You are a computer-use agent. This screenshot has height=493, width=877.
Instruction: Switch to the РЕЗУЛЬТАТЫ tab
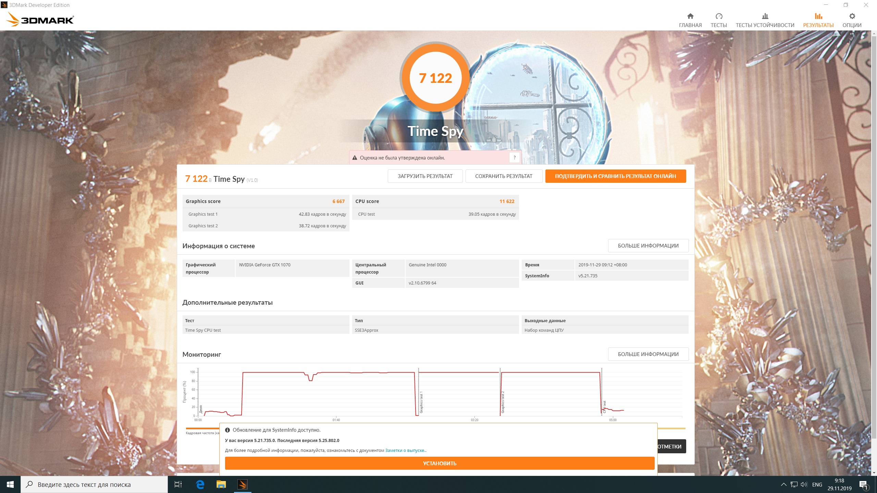818,20
